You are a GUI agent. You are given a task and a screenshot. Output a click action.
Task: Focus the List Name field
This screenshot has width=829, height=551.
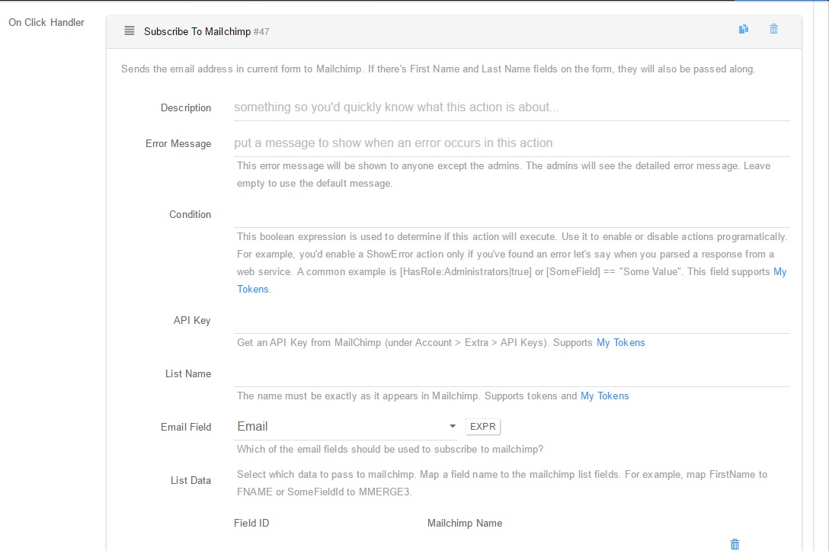pyautogui.click(x=512, y=374)
